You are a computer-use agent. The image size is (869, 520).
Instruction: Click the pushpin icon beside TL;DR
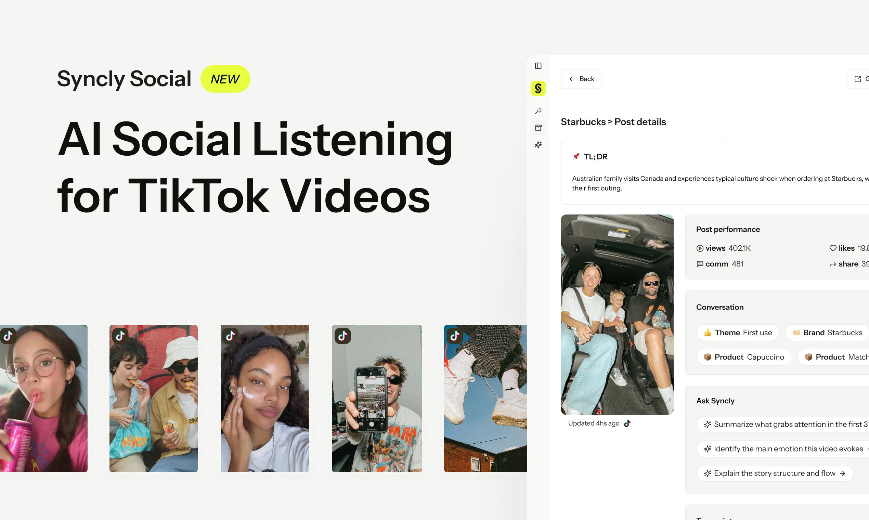[576, 157]
